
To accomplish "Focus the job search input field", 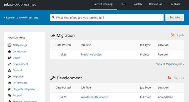I will [x=107, y=18].
